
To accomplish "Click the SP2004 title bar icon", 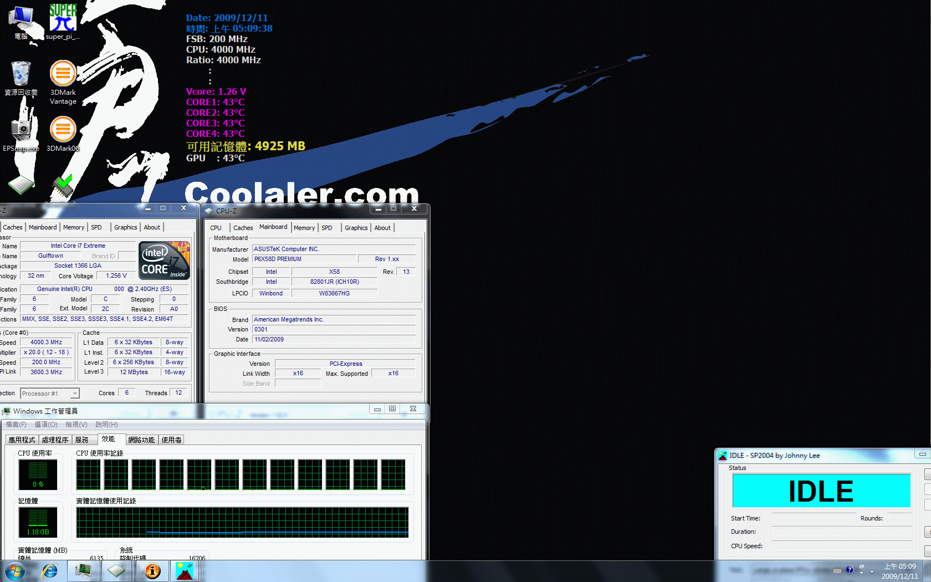I will pos(723,455).
